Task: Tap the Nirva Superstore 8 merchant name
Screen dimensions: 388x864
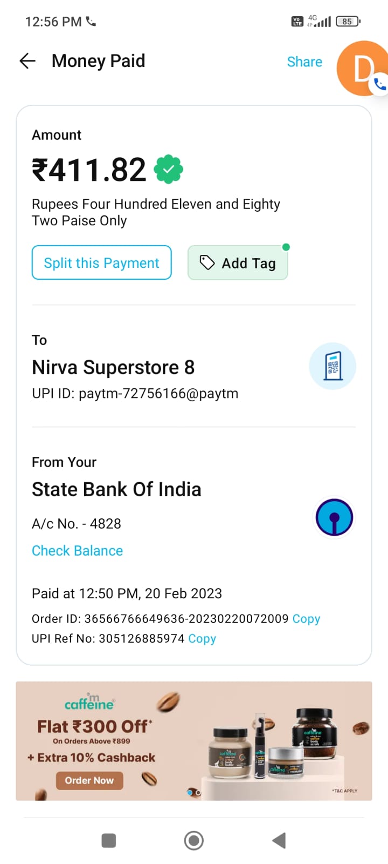Action: [x=113, y=368]
